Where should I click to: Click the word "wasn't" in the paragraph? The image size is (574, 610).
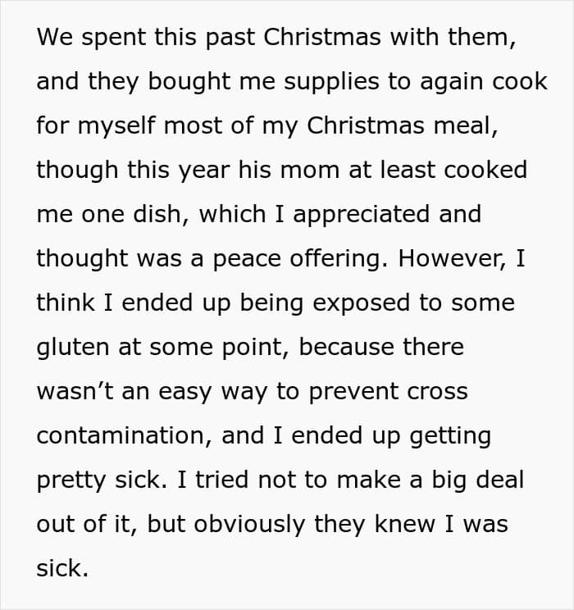pyautogui.click(x=75, y=391)
